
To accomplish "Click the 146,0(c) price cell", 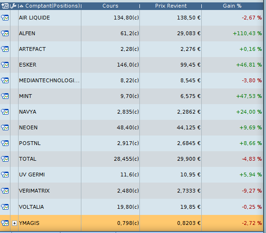I will pos(128,65).
